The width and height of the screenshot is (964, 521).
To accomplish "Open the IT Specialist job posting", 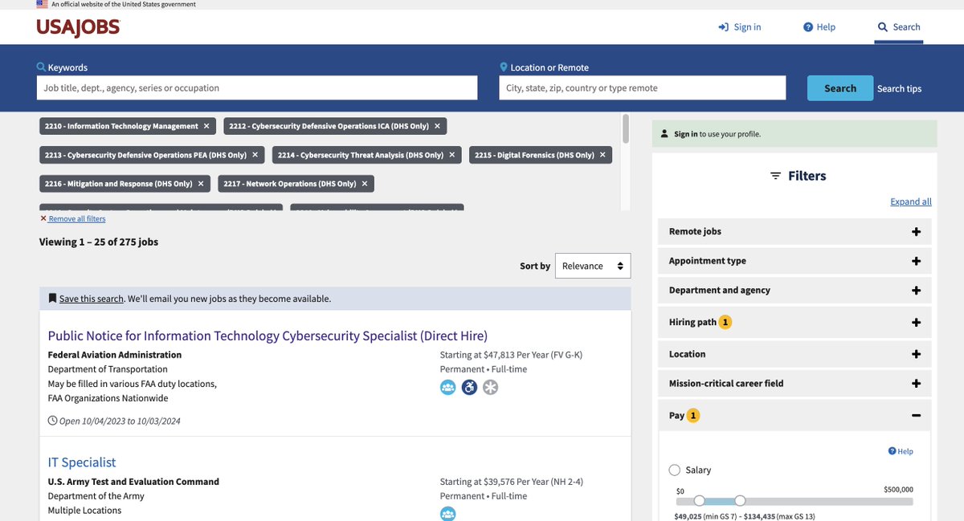I will tap(82, 462).
